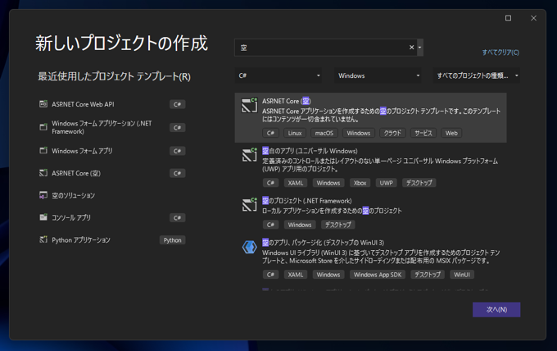Click the 最近使用したプロジェクト テンプレート(R) heading

click(115, 76)
